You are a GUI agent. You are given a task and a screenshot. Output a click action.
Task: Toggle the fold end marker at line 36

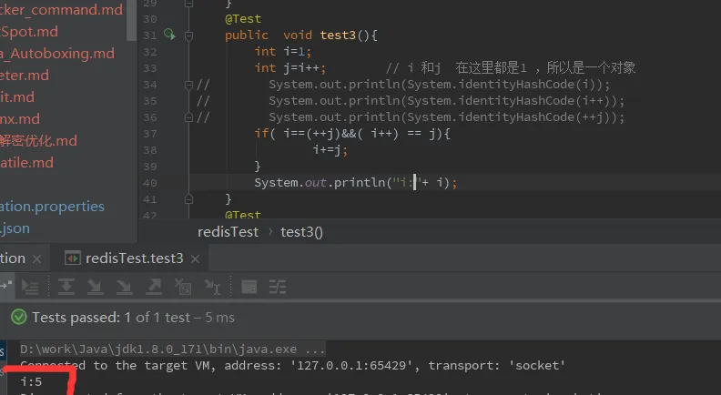(188, 117)
